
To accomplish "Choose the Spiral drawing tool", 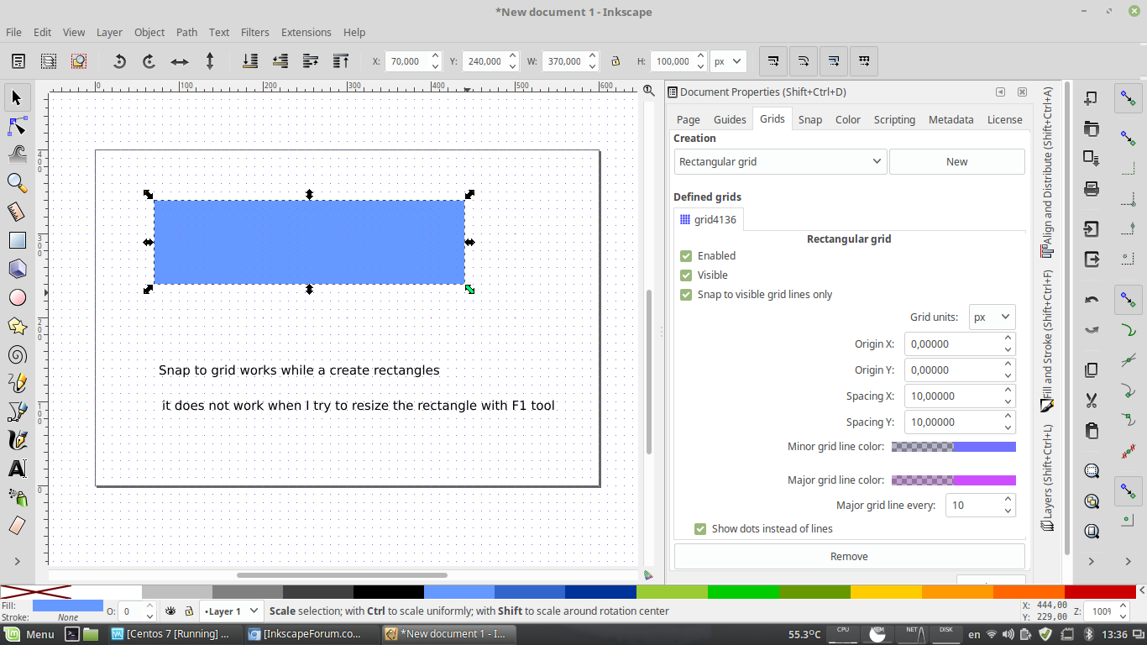I will [x=17, y=354].
